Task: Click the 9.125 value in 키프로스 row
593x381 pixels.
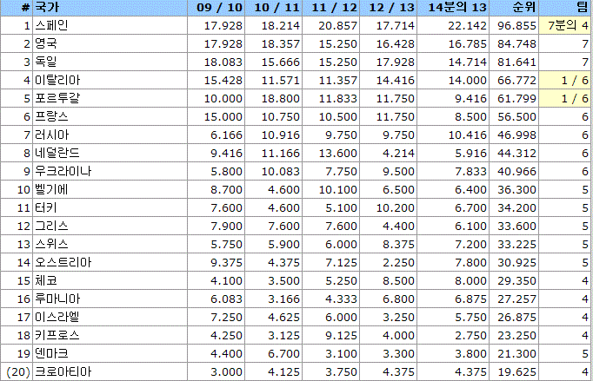Action: [341, 335]
